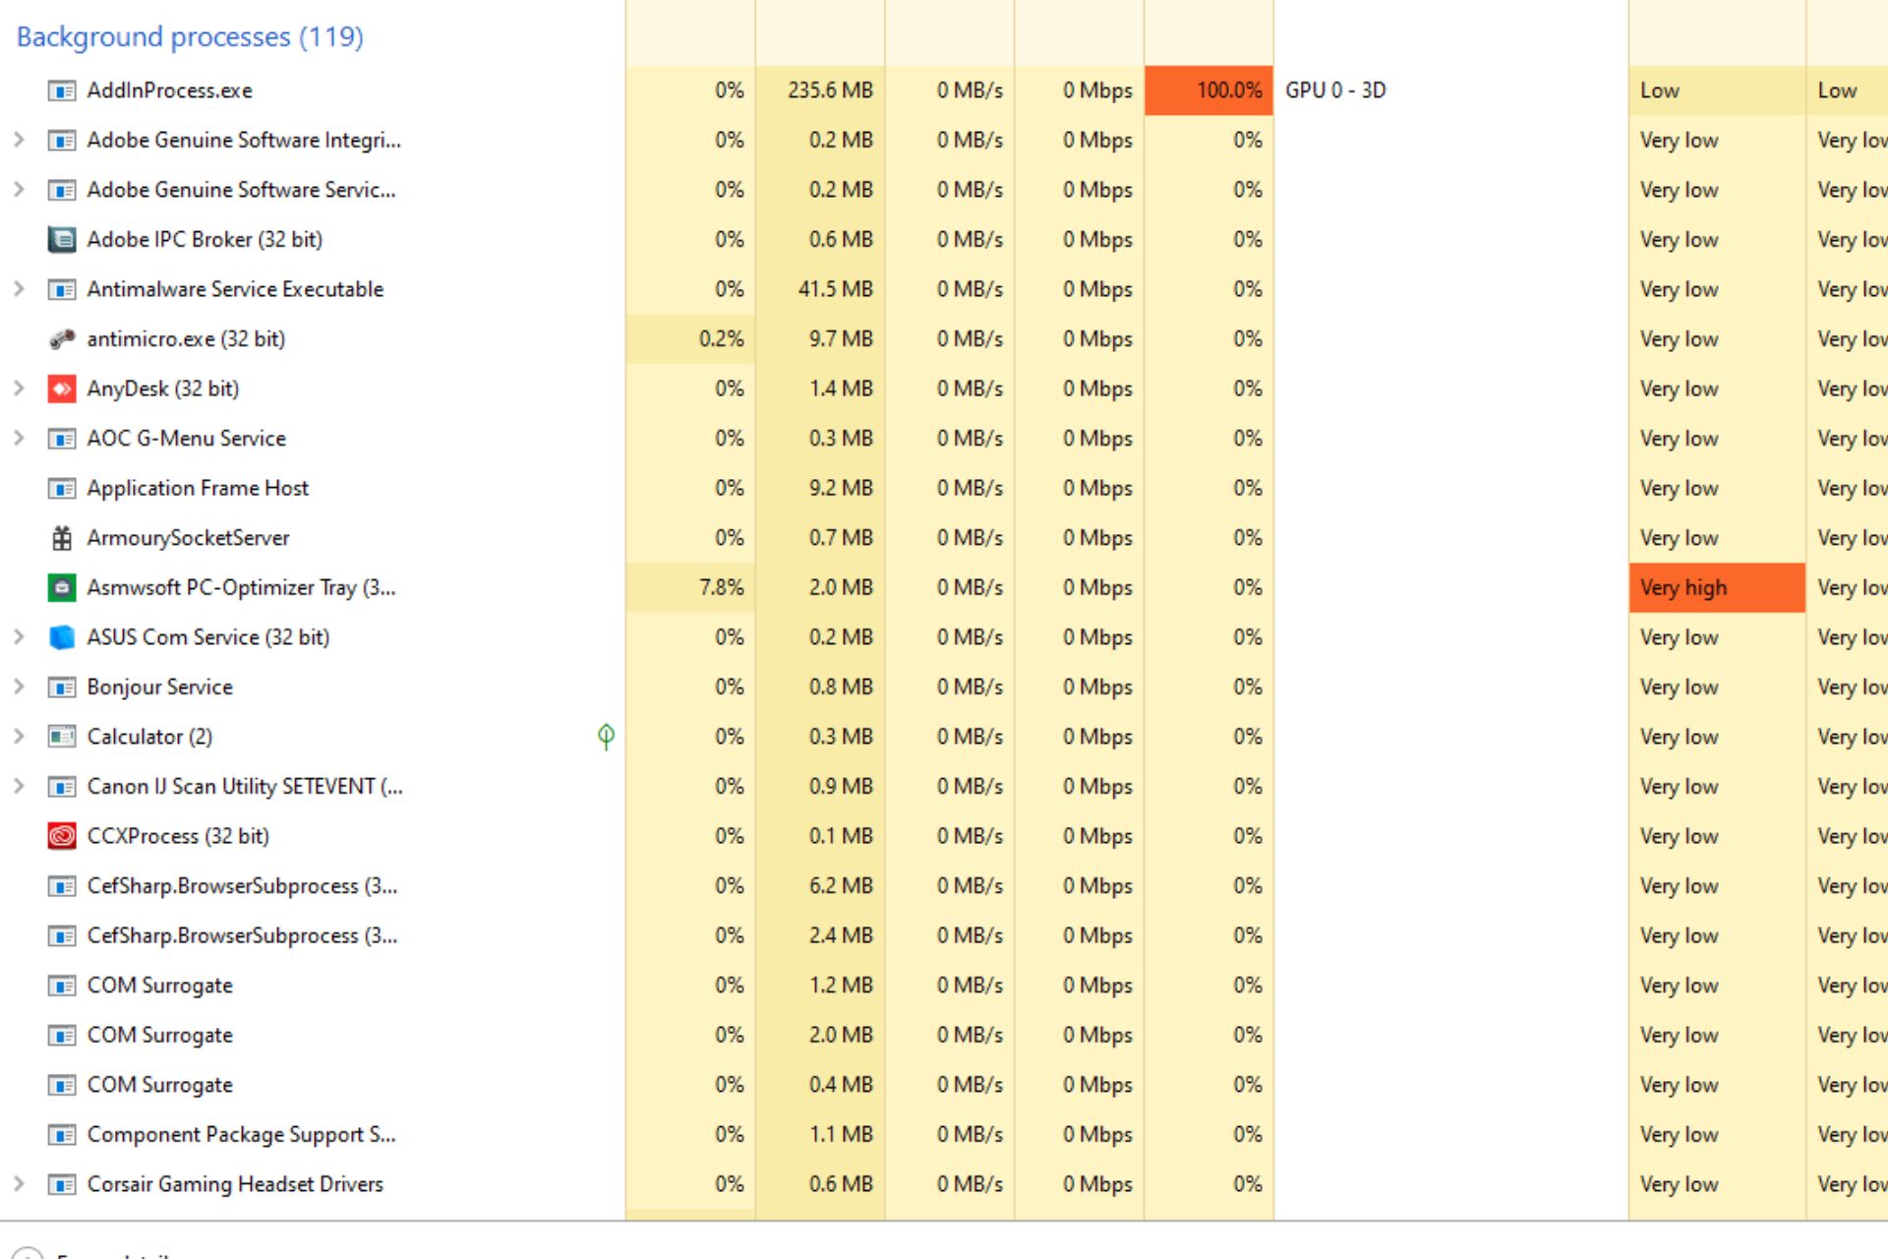Click the Very high power usage cell
This screenshot has width=1888, height=1259.
click(1717, 587)
